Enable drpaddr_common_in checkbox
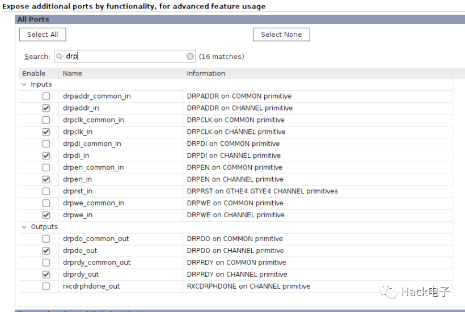This screenshot has width=465, height=312. pyautogui.click(x=46, y=96)
